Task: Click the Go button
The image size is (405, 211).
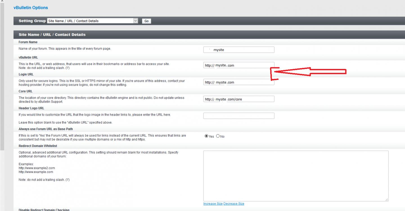Action: (147, 21)
